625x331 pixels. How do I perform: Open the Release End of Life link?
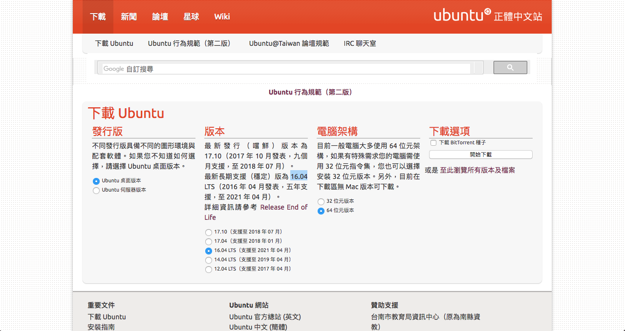point(256,212)
